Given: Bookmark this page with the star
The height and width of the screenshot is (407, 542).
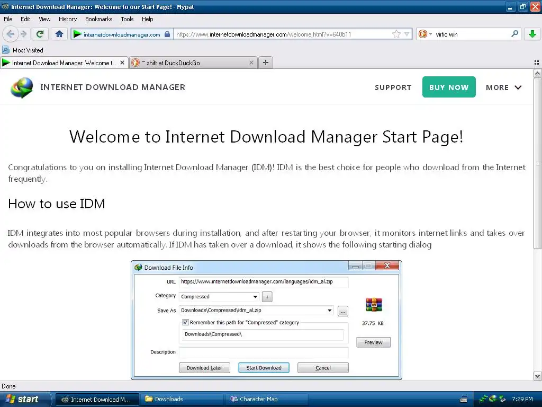Looking at the screenshot, I should [x=396, y=34].
